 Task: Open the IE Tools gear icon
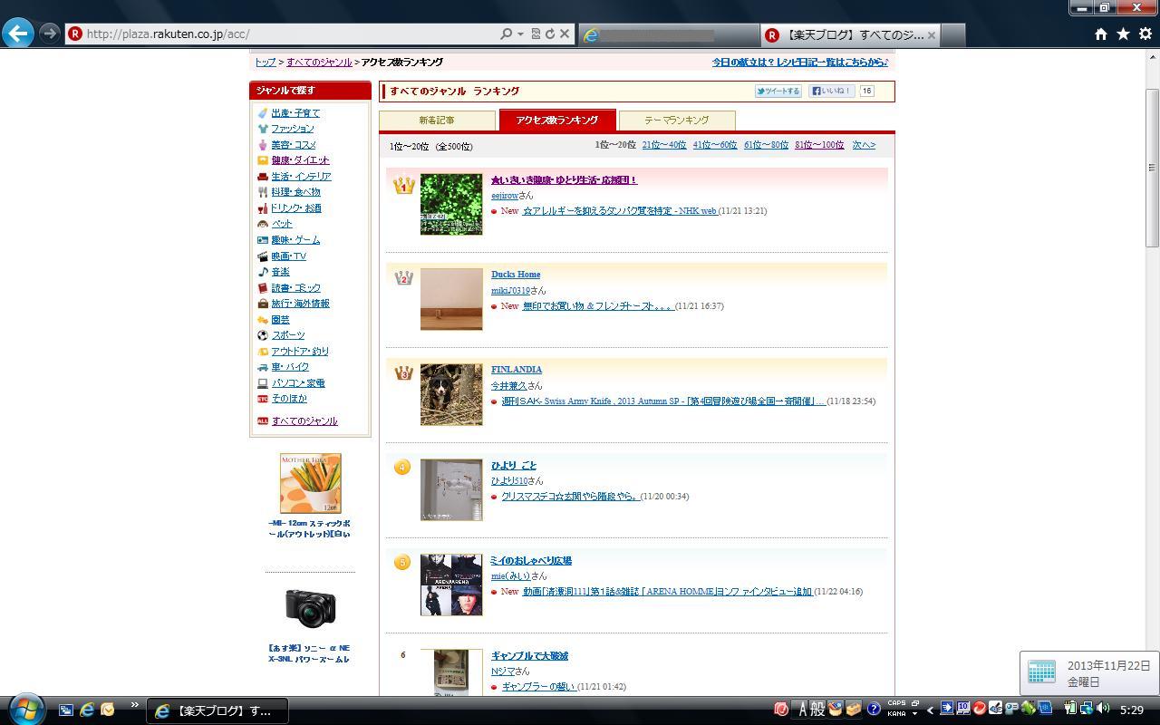pyautogui.click(x=1145, y=34)
